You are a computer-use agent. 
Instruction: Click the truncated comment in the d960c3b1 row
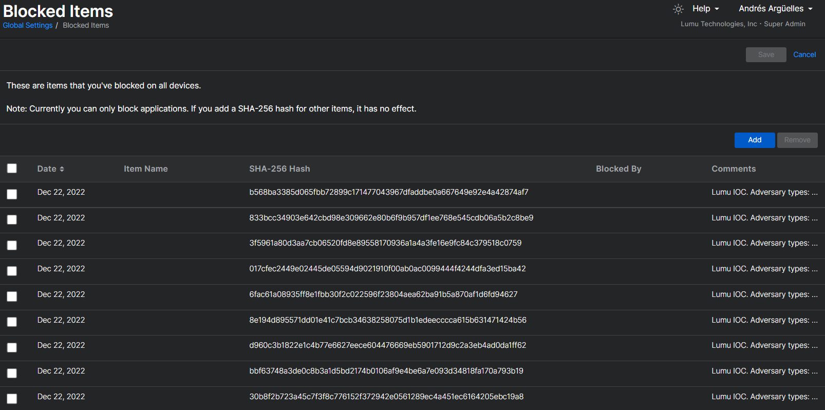(764, 345)
